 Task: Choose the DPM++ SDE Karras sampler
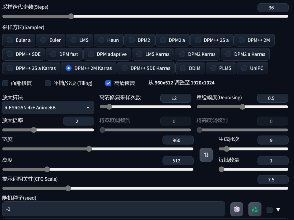point(125,68)
